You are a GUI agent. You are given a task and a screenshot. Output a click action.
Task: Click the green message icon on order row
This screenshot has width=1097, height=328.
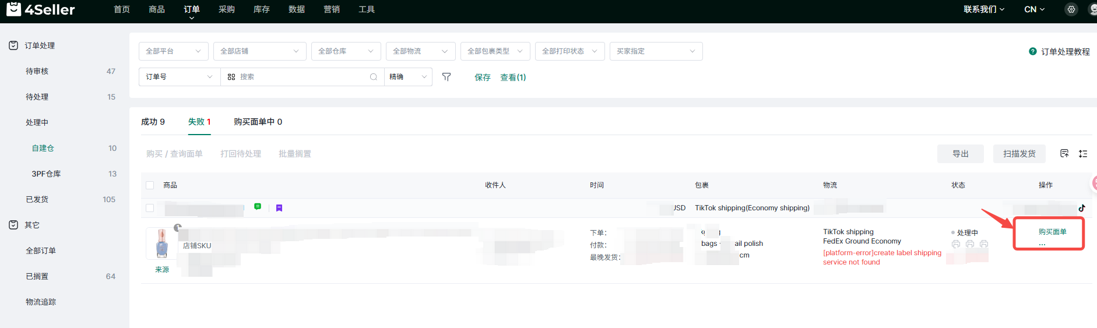tap(258, 207)
